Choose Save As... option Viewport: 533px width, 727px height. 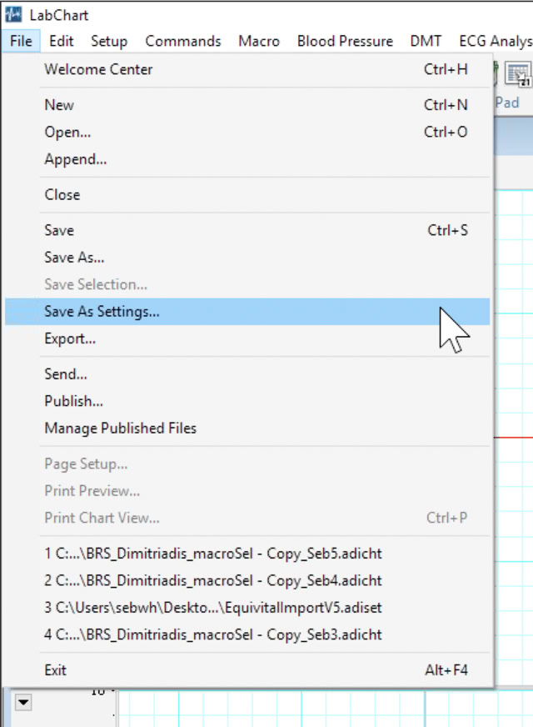(x=74, y=258)
